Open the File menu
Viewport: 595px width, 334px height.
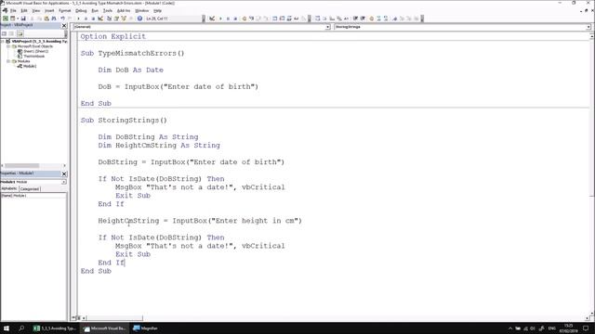coord(13,10)
